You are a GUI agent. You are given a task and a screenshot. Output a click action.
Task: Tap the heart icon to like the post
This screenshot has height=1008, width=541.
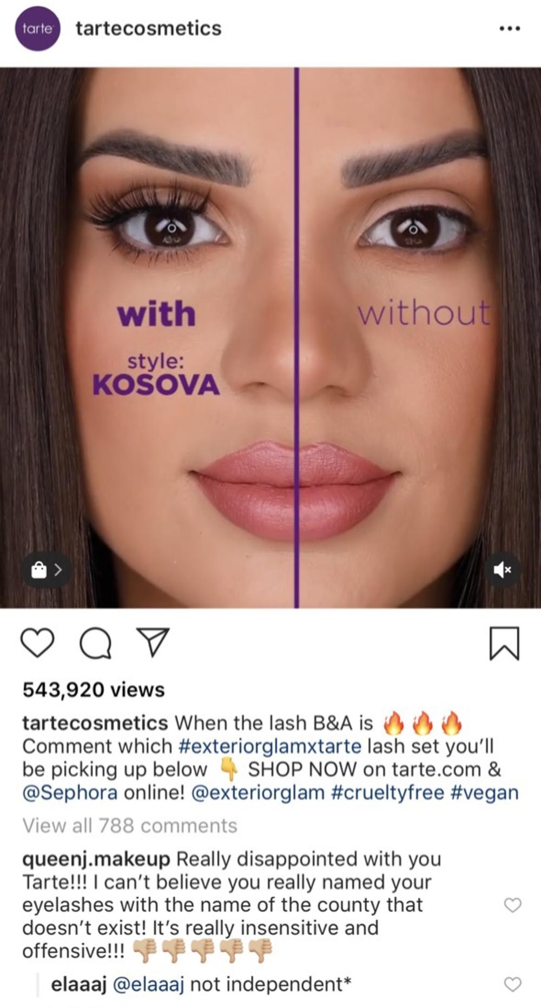click(x=37, y=643)
